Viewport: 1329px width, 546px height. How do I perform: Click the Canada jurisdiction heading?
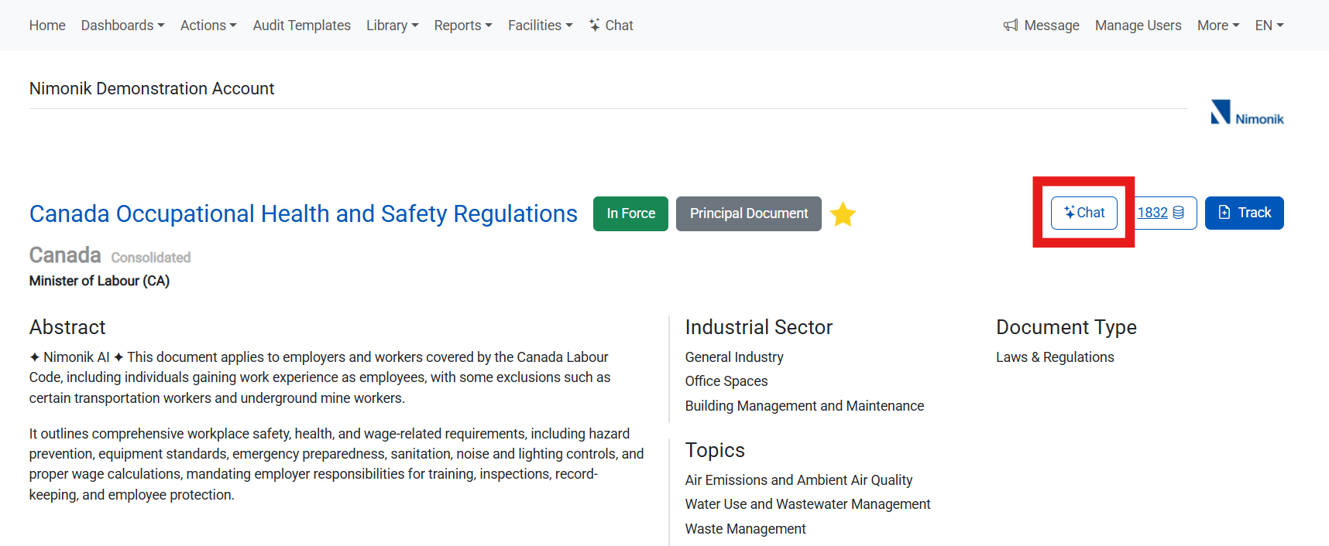pos(65,255)
